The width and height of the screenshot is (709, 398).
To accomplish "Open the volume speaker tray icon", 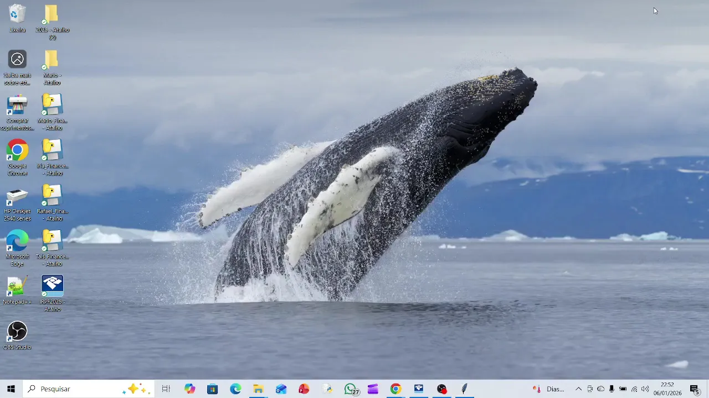I will (645, 389).
